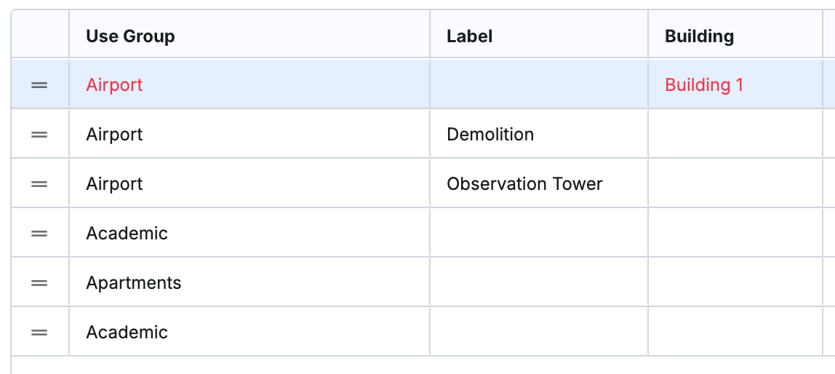Click the Label column header
Screen dimensions: 835x374
[x=539, y=36]
